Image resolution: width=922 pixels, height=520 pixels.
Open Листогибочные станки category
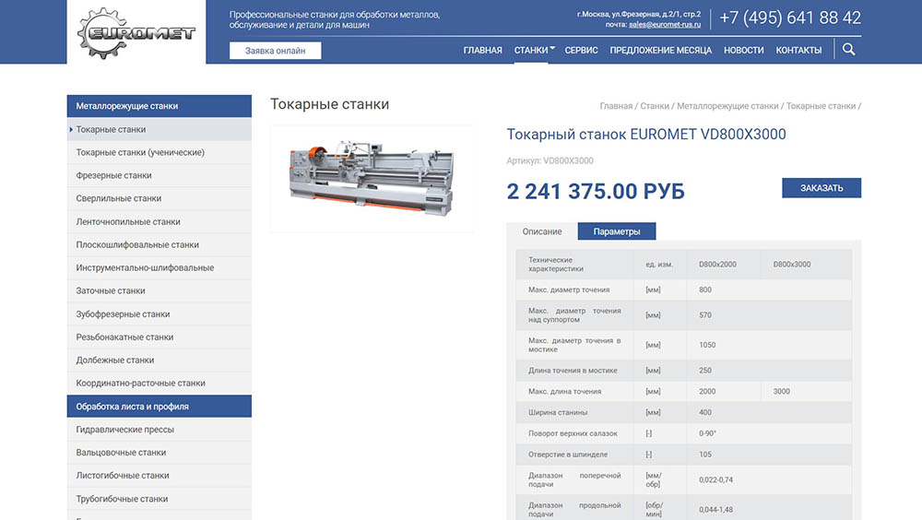point(160,476)
